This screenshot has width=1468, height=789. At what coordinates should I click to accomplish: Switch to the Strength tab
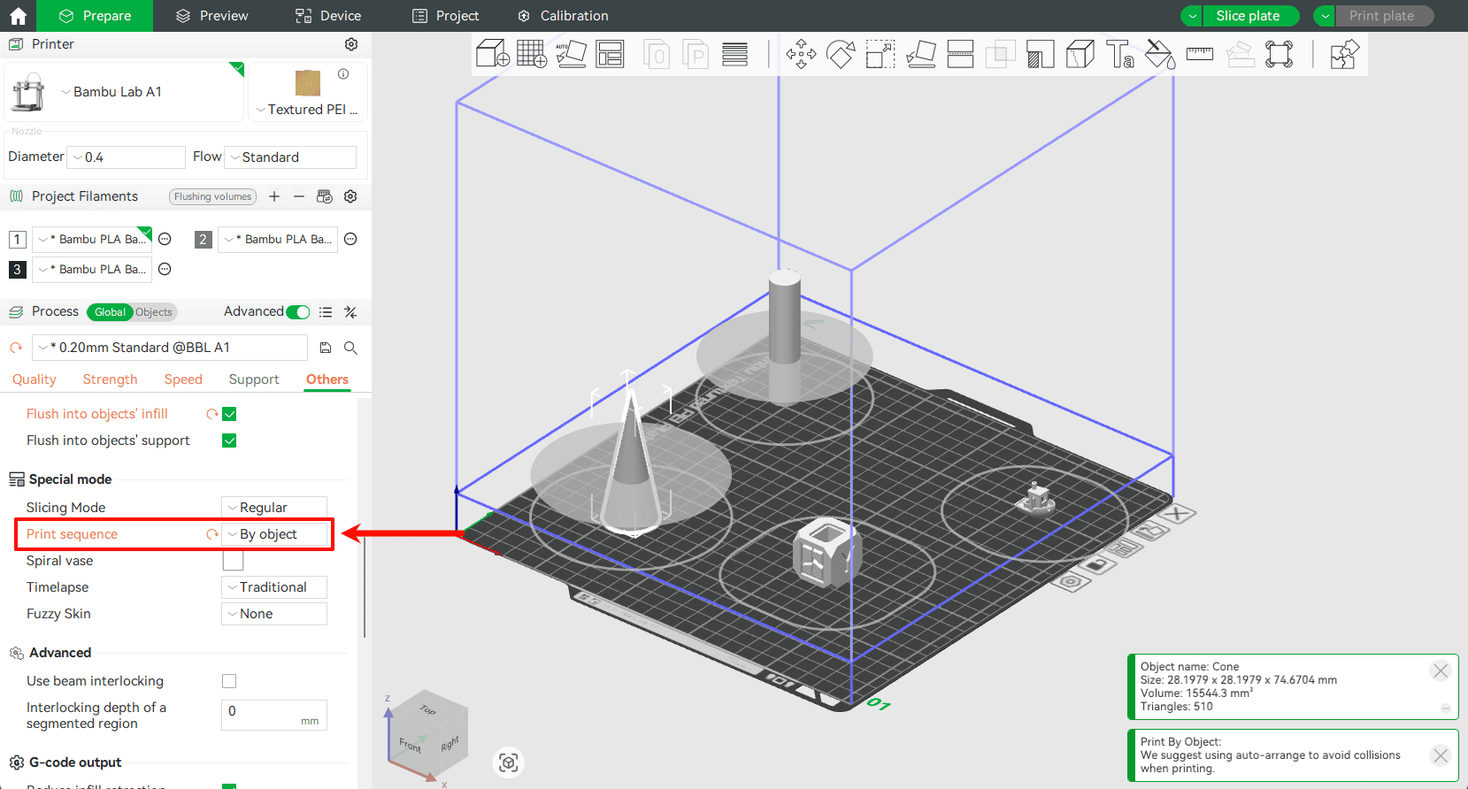[x=110, y=379]
